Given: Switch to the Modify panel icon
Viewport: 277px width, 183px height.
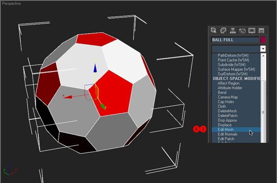Looking at the screenshot, I should 223,31.
